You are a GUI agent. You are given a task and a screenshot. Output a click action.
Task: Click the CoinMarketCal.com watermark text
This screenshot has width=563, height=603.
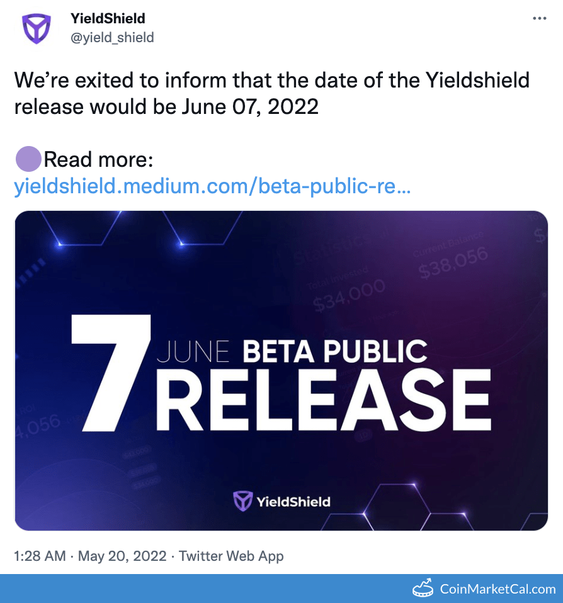498,589
